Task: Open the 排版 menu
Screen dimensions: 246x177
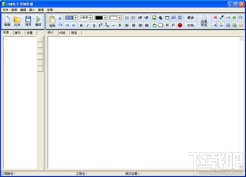Action: pos(14,10)
